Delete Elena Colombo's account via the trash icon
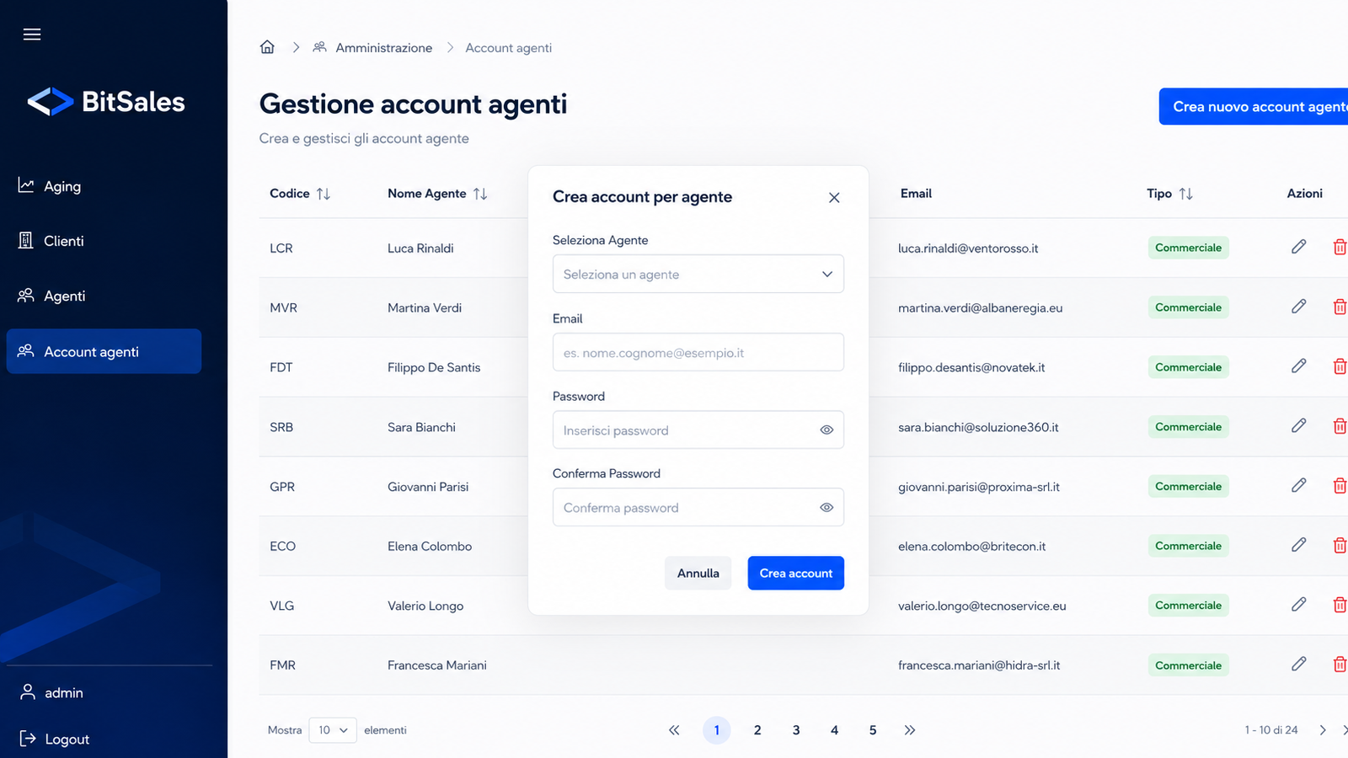Image resolution: width=1348 pixels, height=758 pixels. coord(1340,546)
